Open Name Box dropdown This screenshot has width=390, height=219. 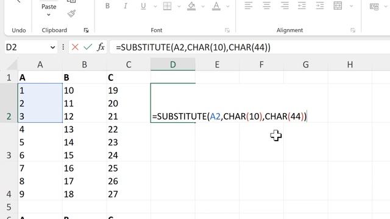[52, 47]
